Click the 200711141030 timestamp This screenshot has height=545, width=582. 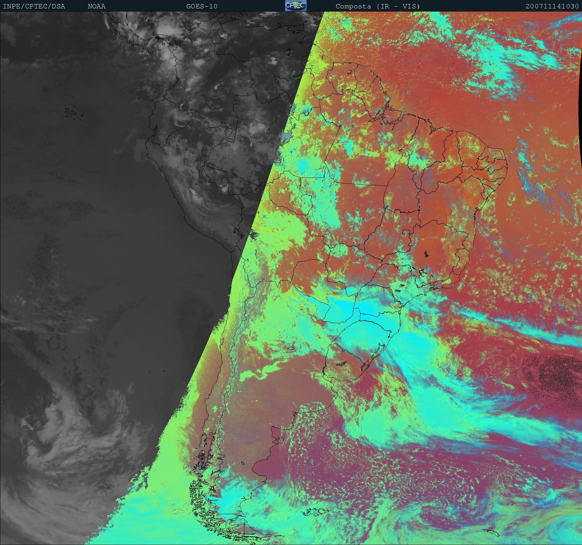[x=552, y=6]
